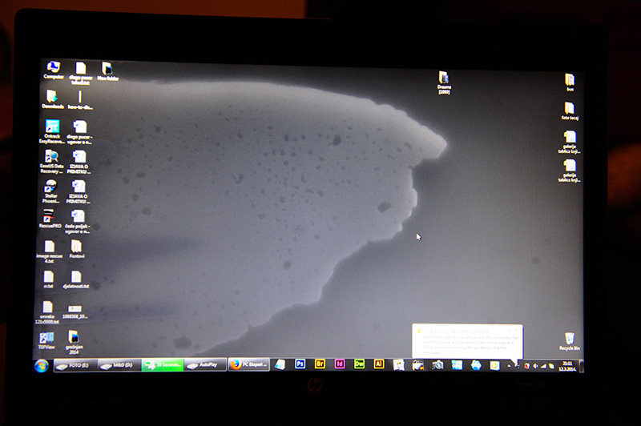Open the Fontovi folder
The image size is (641, 426).
click(x=76, y=249)
